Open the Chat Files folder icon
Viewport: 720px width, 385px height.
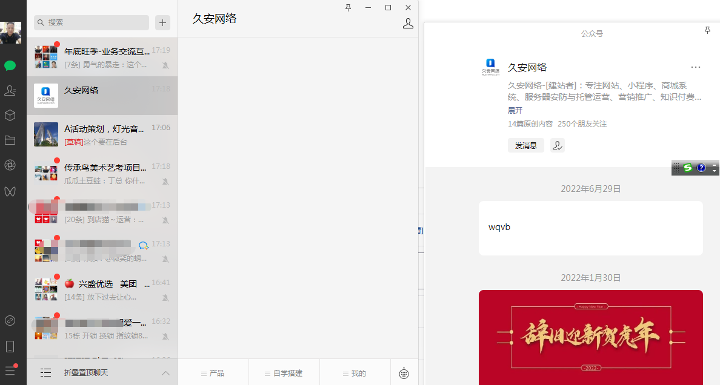10,140
